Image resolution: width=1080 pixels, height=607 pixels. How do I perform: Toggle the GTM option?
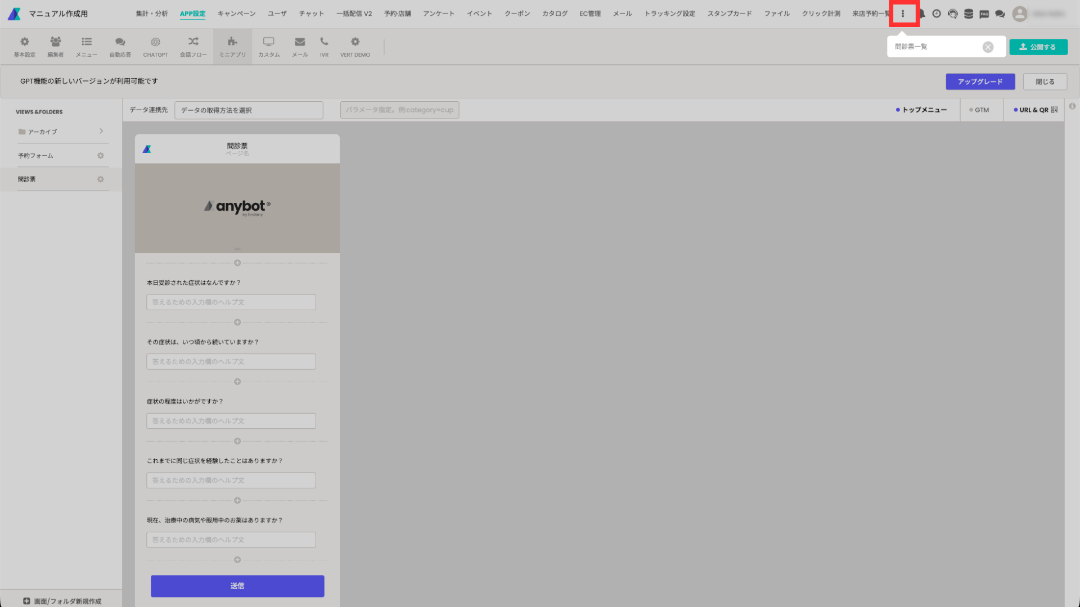click(x=979, y=110)
